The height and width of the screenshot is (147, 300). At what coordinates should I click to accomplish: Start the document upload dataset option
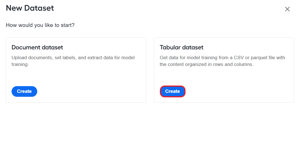24,91
